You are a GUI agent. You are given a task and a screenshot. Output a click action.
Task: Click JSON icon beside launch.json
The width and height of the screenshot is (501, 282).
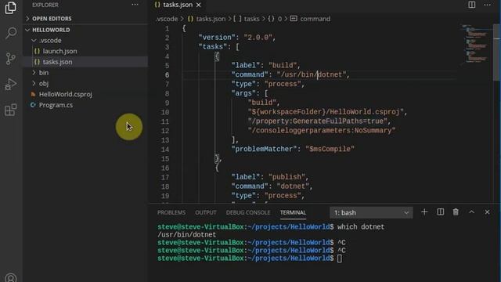(x=37, y=51)
